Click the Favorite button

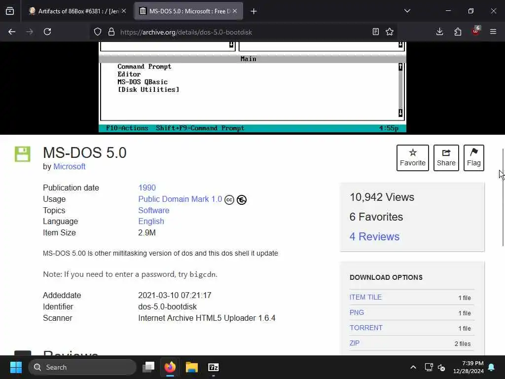pos(413,158)
